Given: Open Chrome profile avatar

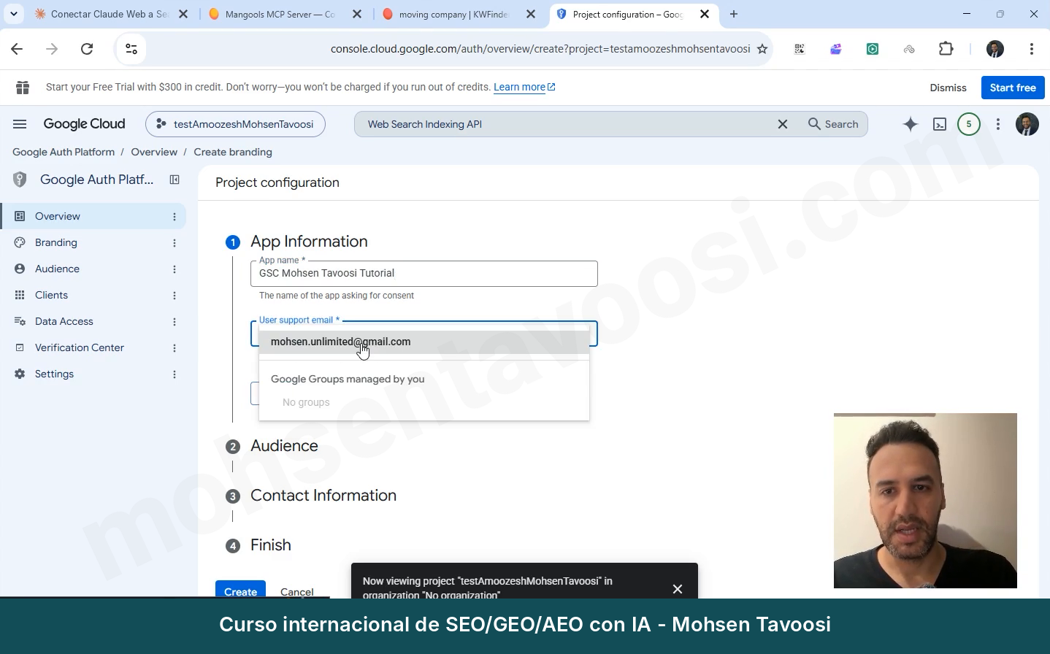Looking at the screenshot, I should [995, 49].
